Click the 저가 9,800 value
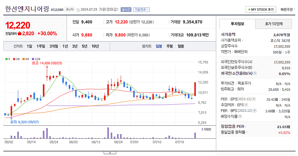The image size is (298, 156). [x=120, y=35]
